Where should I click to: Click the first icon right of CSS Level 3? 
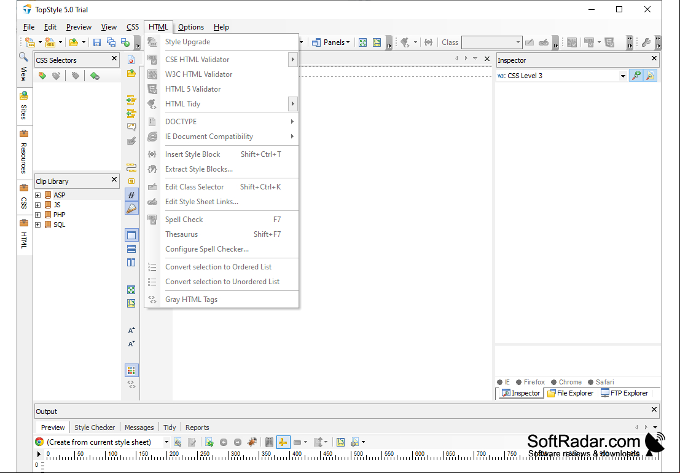coord(636,76)
